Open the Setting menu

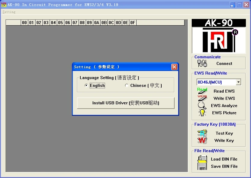tap(9, 12)
